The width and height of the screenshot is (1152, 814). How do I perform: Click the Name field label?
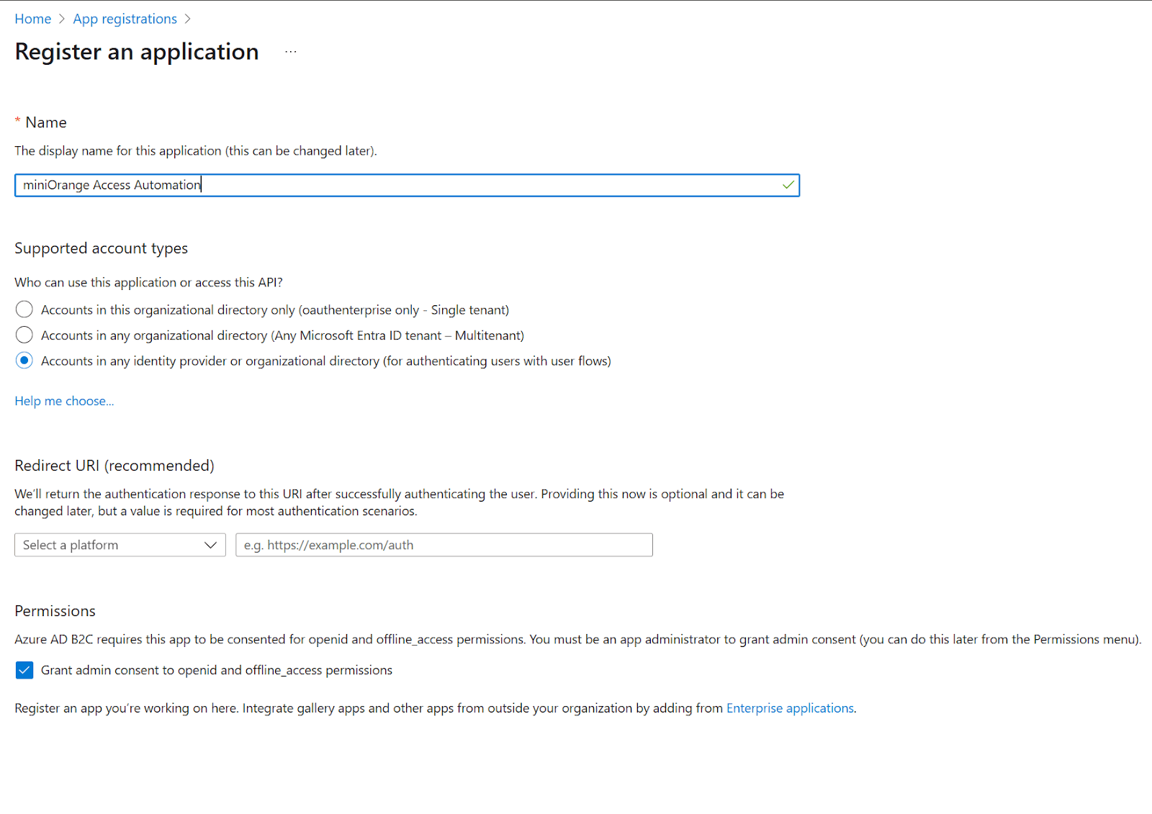[x=46, y=122]
